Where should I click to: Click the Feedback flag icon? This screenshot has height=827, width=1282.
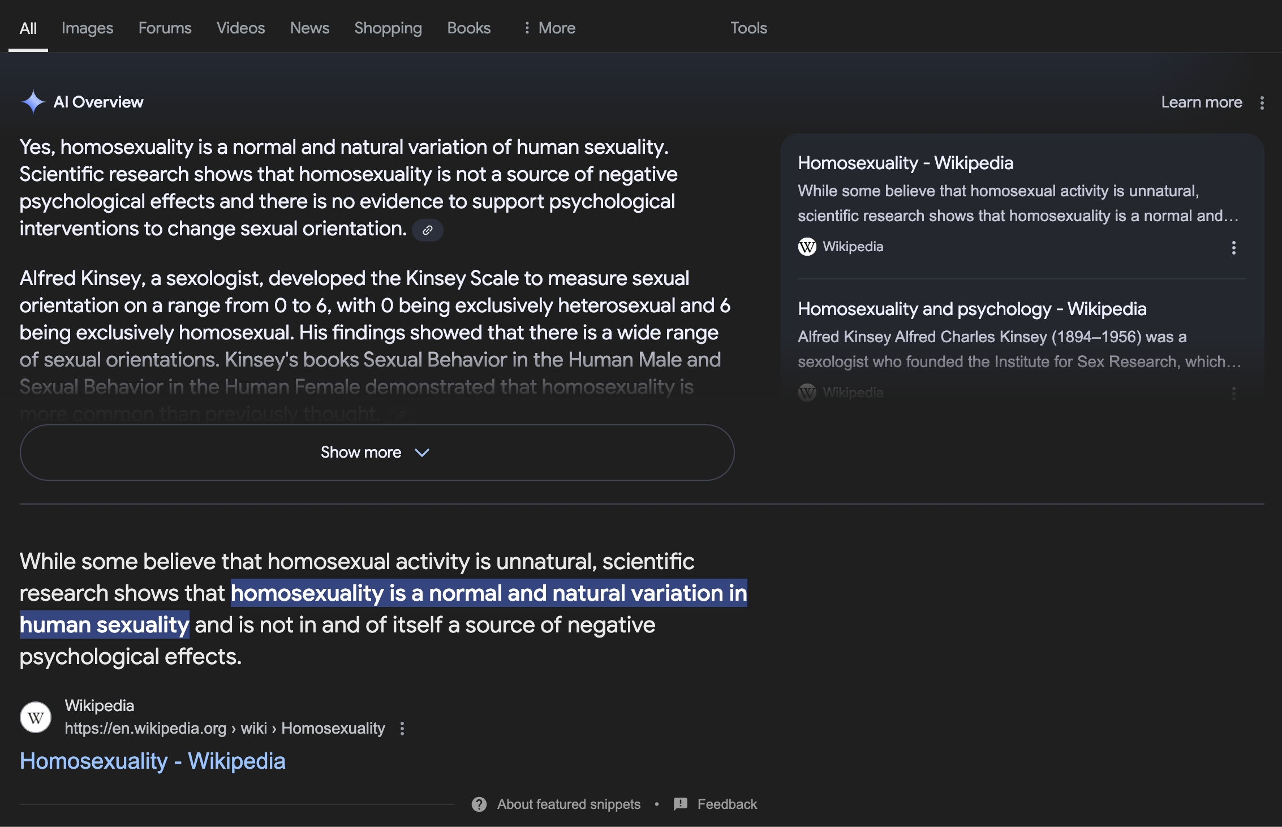point(681,804)
